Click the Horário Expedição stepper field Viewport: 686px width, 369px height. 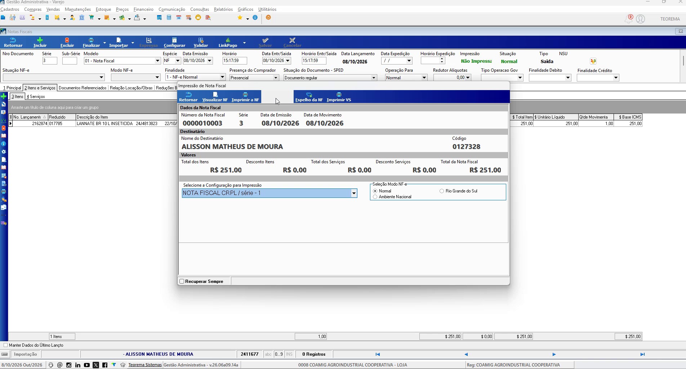(433, 61)
